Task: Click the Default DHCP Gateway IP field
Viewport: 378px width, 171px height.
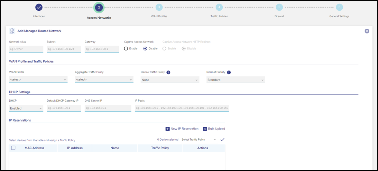Action: (64, 108)
